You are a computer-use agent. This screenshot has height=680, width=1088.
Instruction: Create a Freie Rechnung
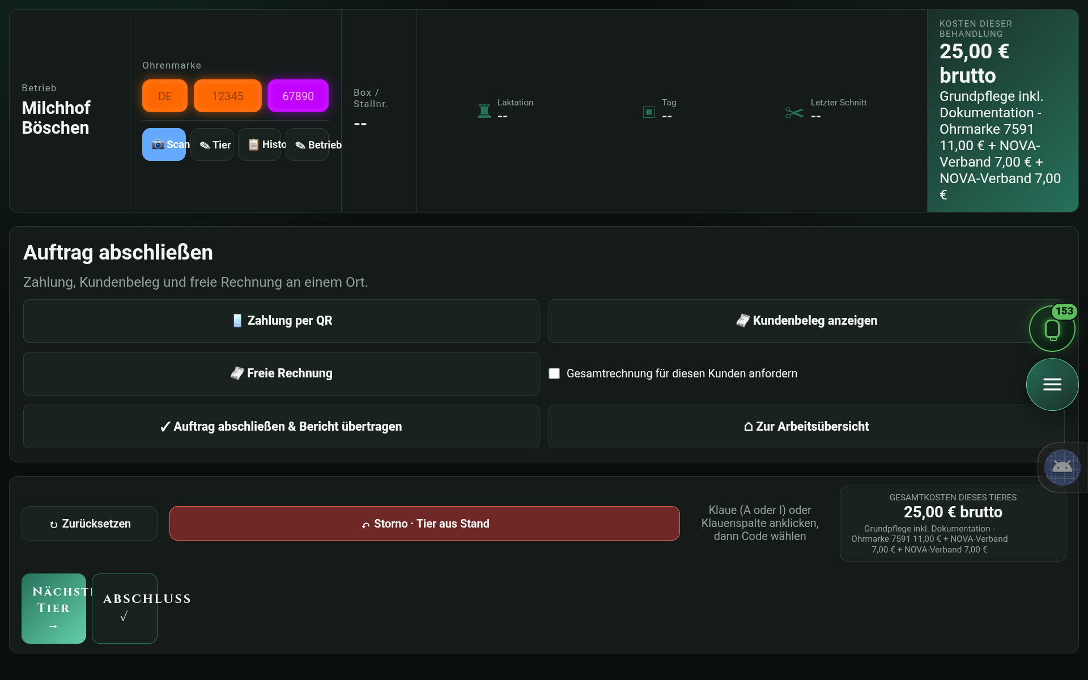[281, 373]
